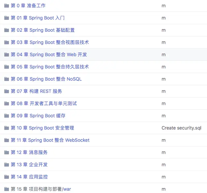Click commit message m in 第 08 章 row

click(x=164, y=104)
